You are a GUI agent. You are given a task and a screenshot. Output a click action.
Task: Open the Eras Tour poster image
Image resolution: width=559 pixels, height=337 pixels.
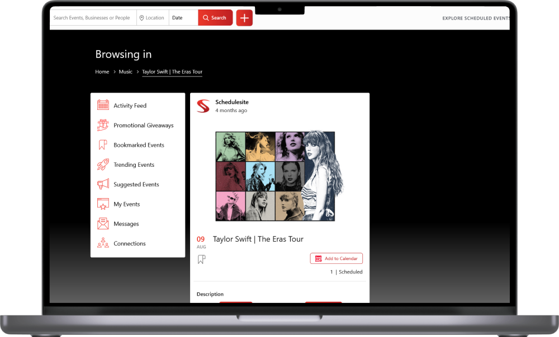pos(279,176)
